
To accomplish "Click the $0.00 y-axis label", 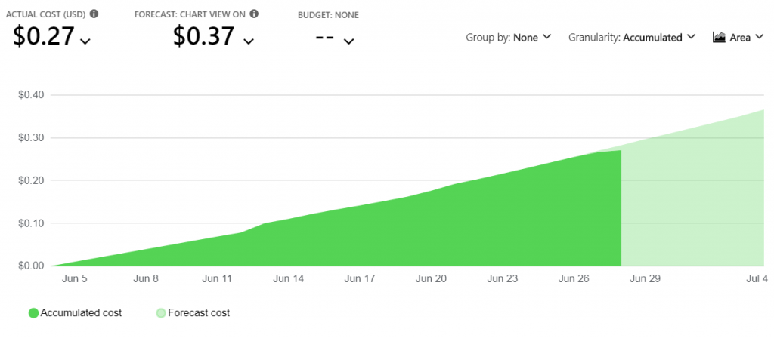I will pyautogui.click(x=33, y=266).
